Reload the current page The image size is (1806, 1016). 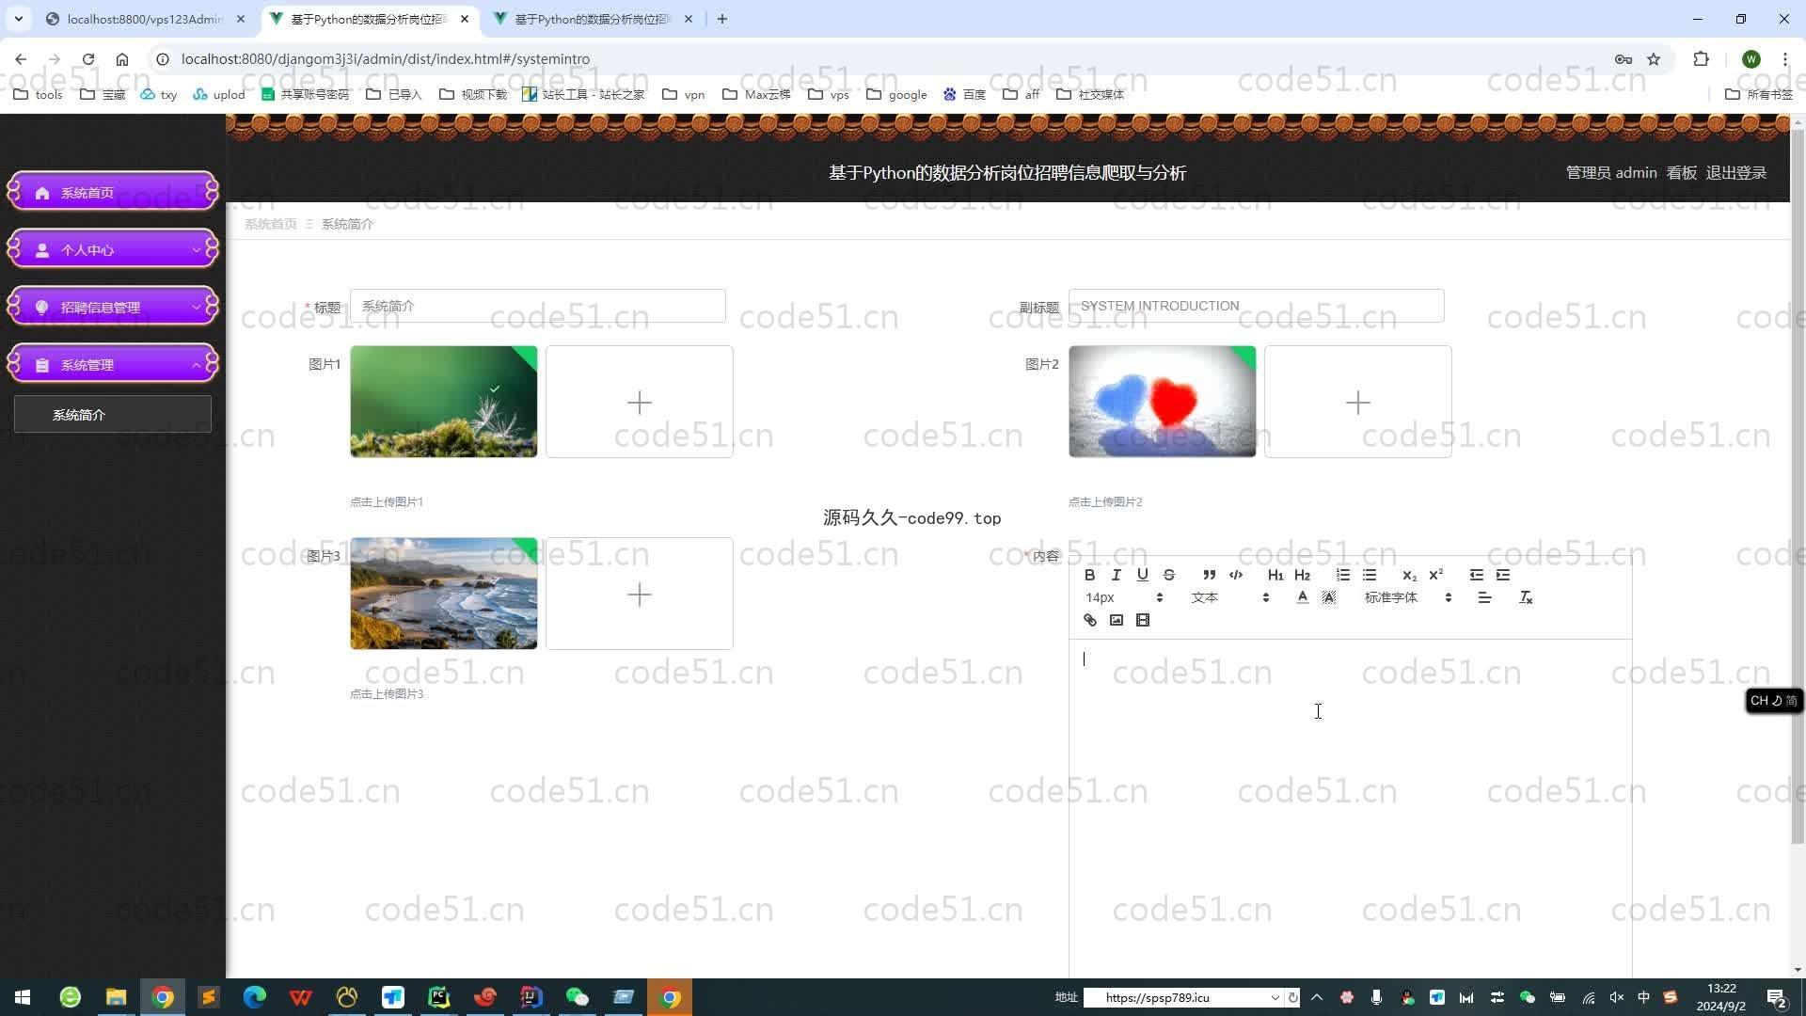pyautogui.click(x=88, y=58)
